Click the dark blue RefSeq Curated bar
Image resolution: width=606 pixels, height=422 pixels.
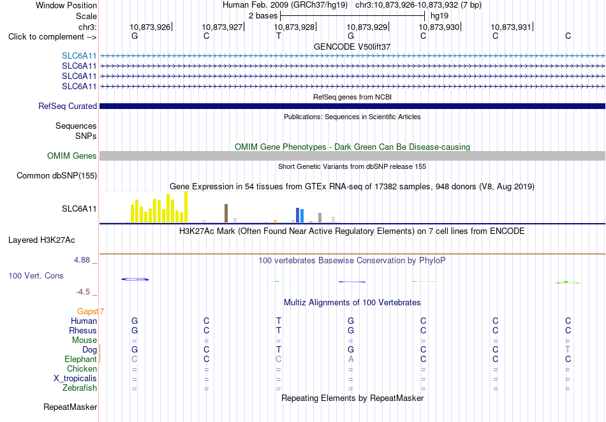[352, 106]
